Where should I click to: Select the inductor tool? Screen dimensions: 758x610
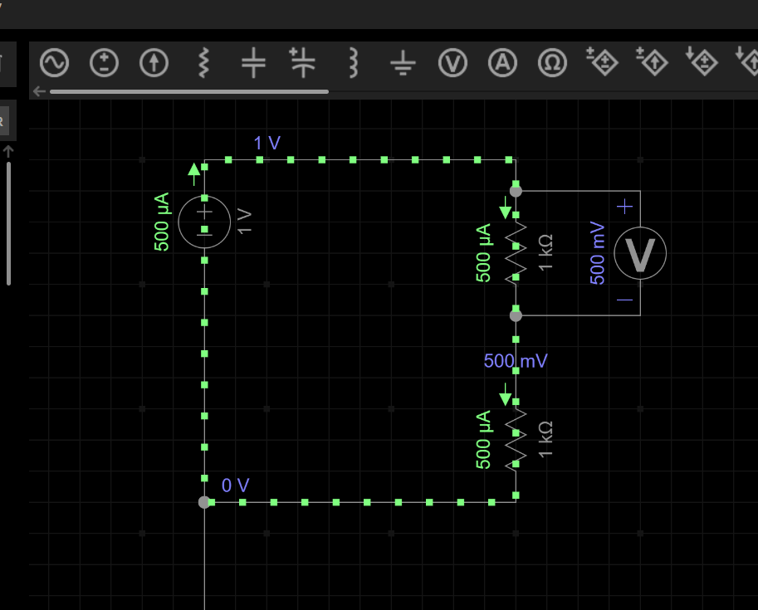pyautogui.click(x=352, y=63)
